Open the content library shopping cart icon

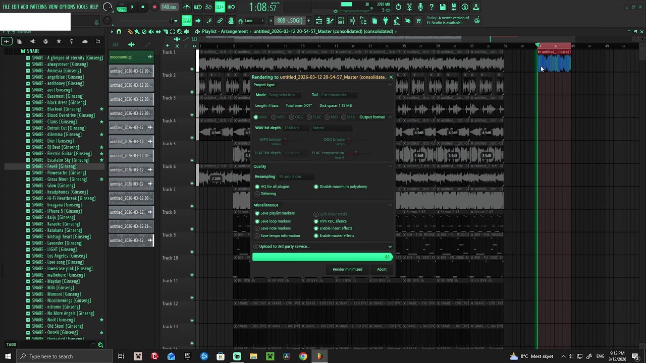[418, 21]
